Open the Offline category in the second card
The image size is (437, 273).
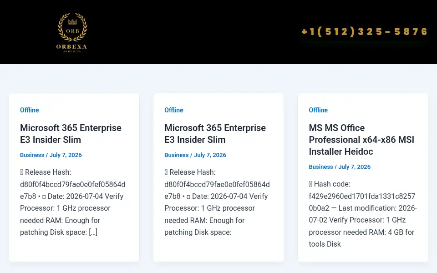click(x=173, y=110)
